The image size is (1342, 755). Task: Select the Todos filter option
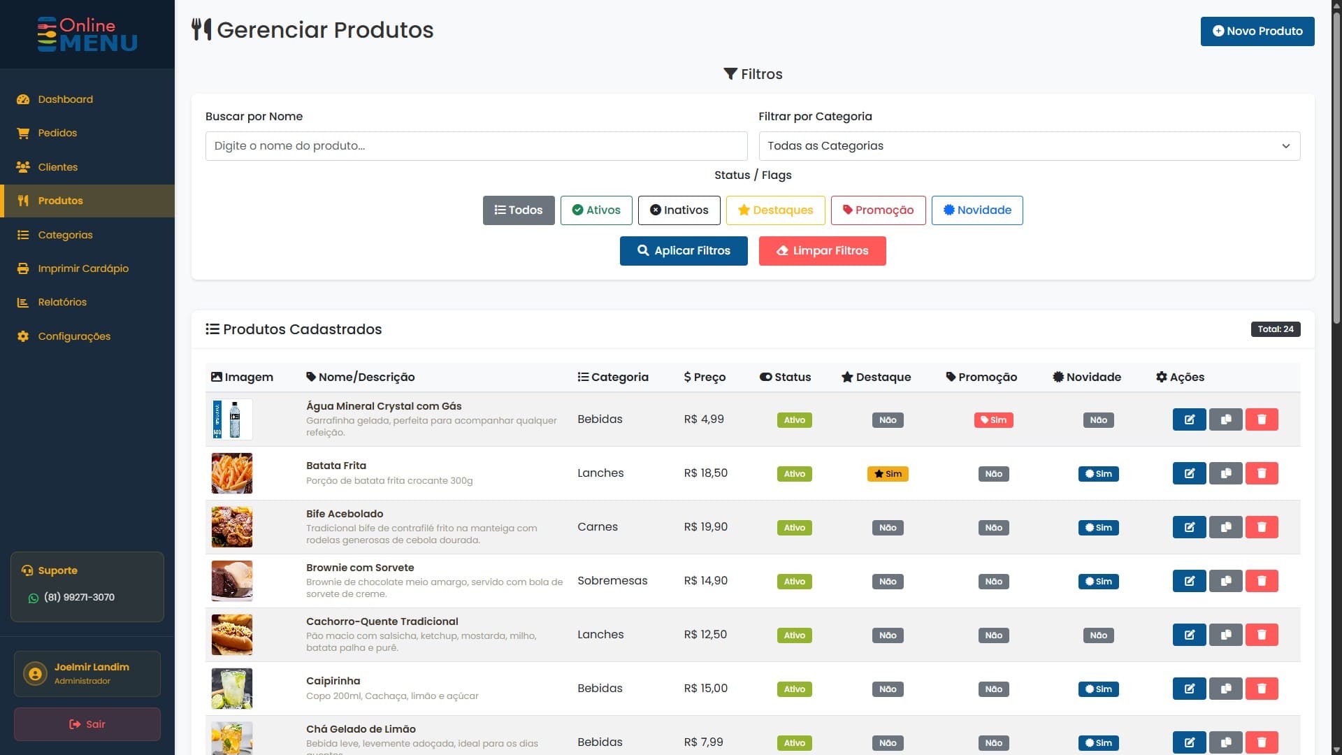click(519, 210)
